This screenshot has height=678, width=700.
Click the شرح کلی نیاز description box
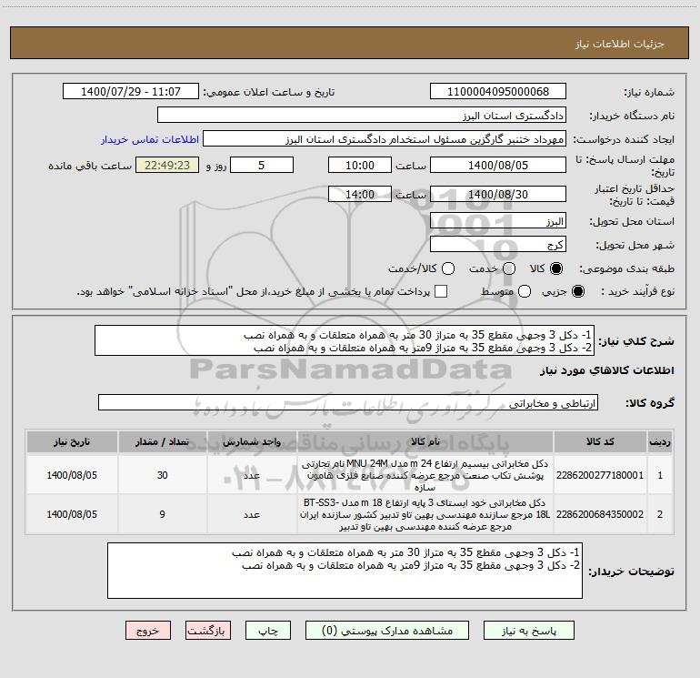click(x=345, y=340)
